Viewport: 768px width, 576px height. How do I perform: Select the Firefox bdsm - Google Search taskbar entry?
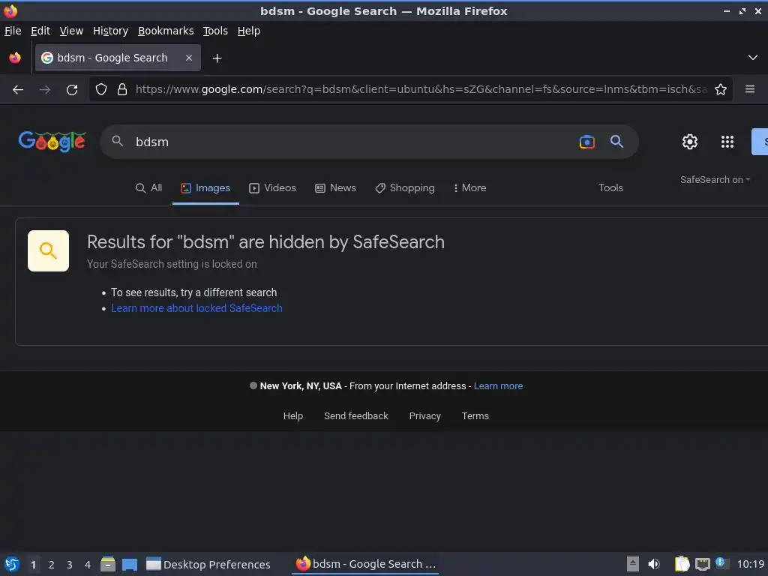(x=365, y=564)
